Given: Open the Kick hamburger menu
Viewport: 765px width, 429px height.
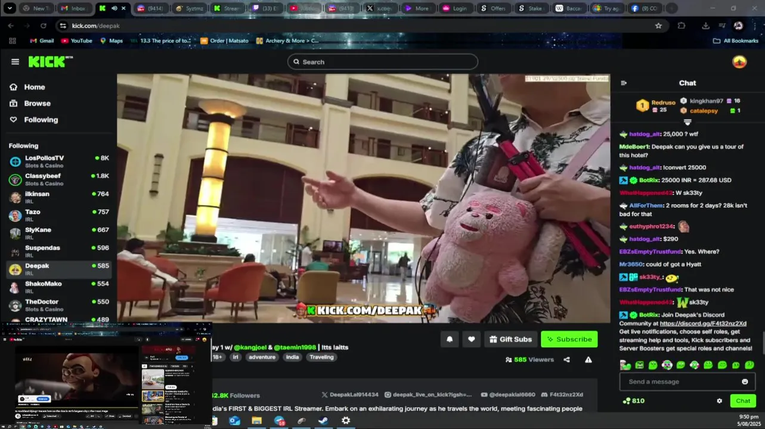Looking at the screenshot, I should pyautogui.click(x=15, y=61).
